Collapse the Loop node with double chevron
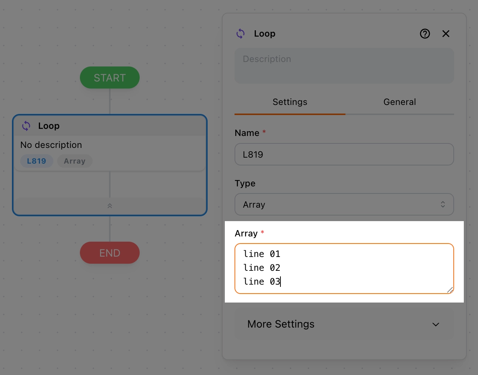This screenshot has height=375, width=478. 110,206
